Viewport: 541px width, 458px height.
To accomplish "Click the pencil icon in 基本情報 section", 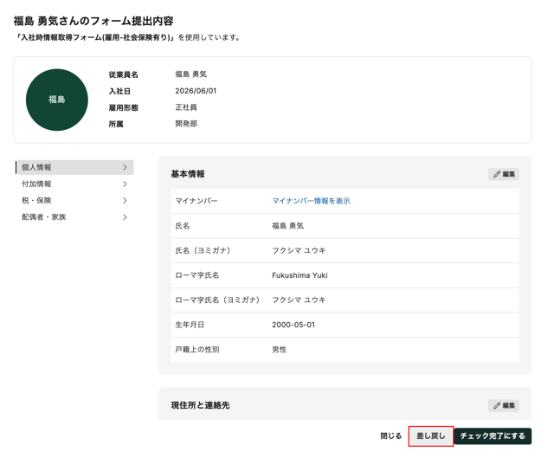I will tap(497, 174).
